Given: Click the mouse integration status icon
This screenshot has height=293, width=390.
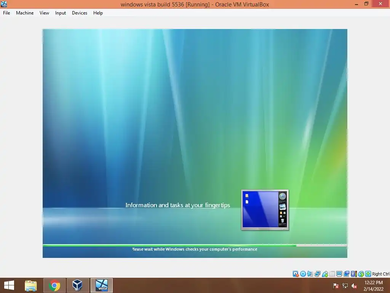Looking at the screenshot, I should [361, 274].
